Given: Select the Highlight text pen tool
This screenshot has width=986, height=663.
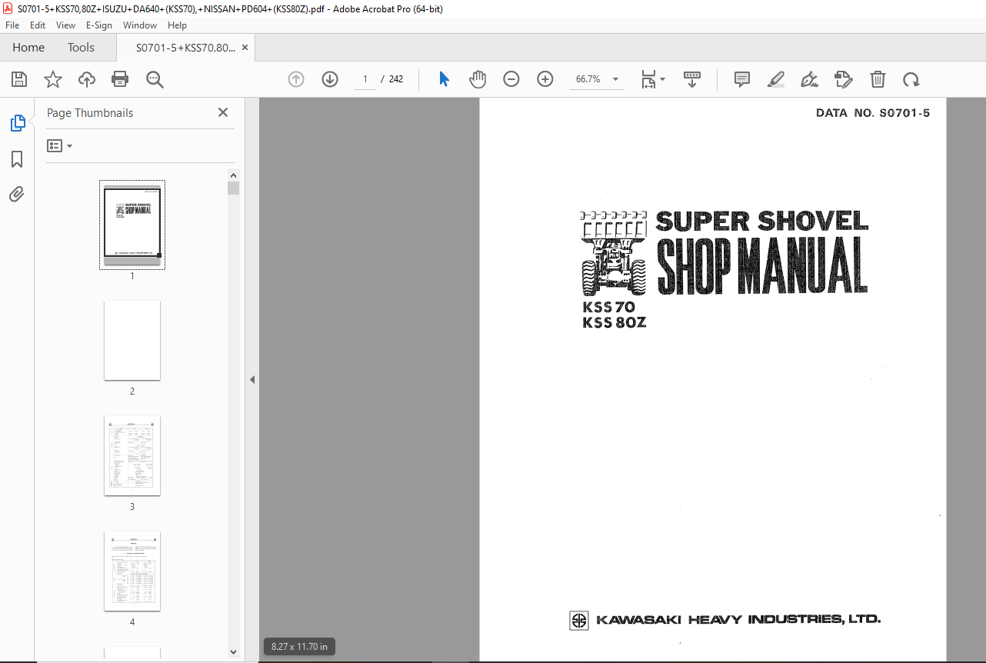Looking at the screenshot, I should (776, 79).
